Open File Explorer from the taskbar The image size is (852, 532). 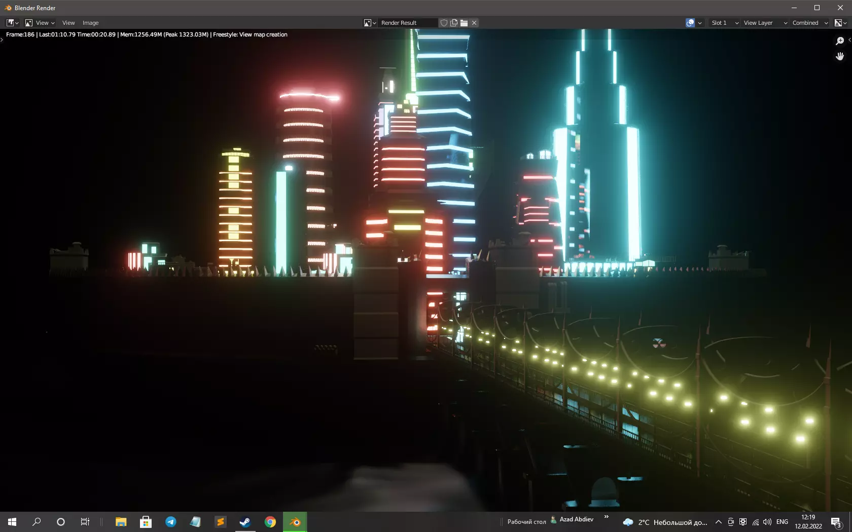pyautogui.click(x=121, y=522)
